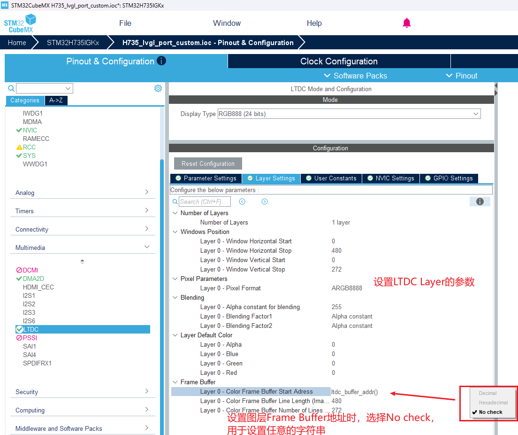
Task: Click the green check beside NVIC
Action: pyautogui.click(x=19, y=130)
